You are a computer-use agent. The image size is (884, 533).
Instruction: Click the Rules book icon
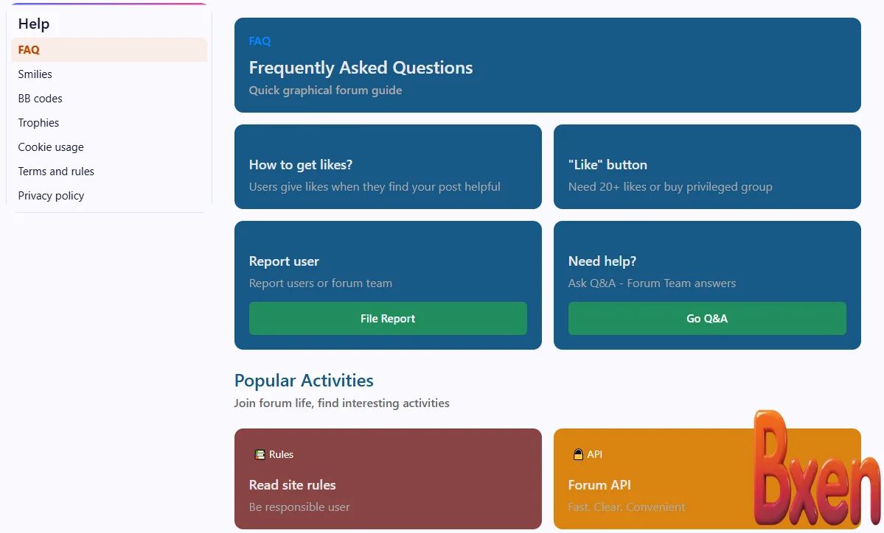click(260, 454)
